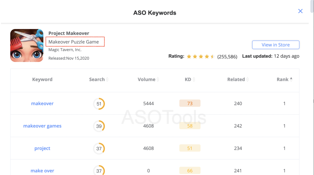Click the View in Store button

pos(275,45)
